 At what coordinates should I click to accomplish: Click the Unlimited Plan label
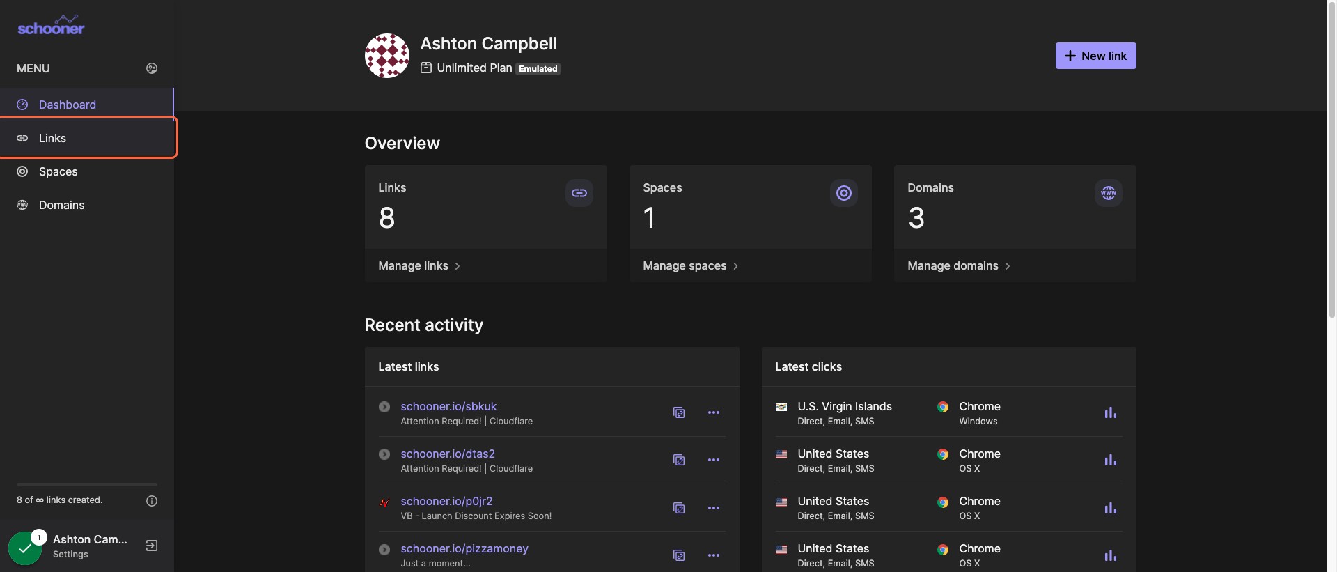click(474, 68)
